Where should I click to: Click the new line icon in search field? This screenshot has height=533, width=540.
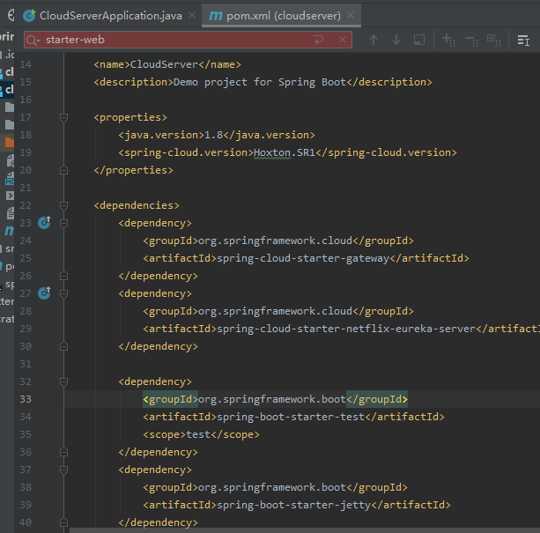point(319,40)
